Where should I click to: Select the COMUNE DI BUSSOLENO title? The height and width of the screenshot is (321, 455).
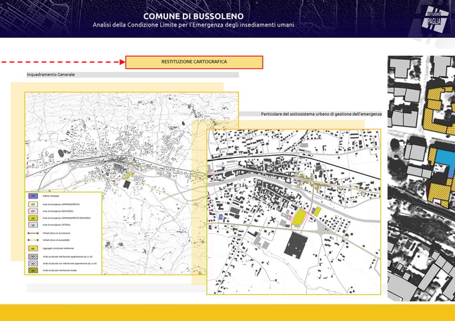(193, 16)
